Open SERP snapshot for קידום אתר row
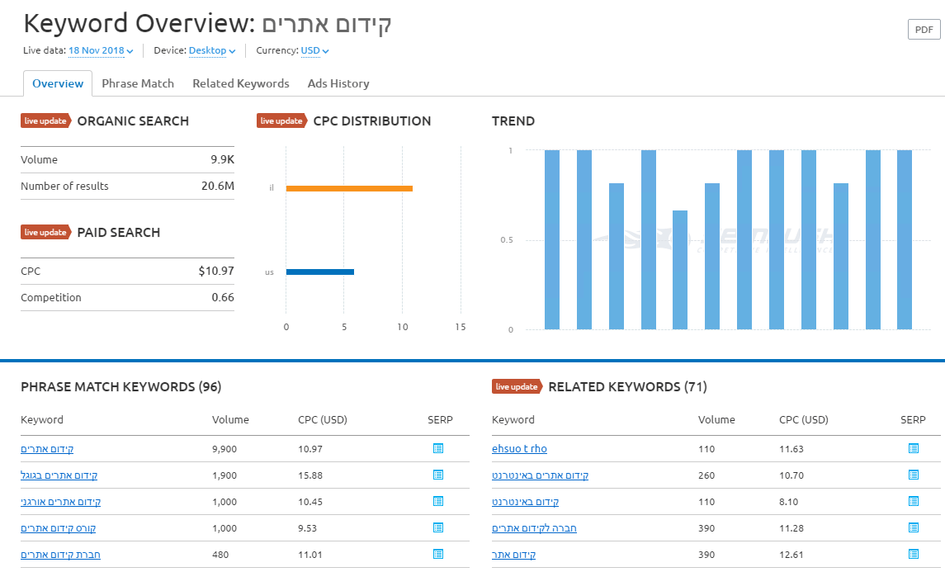 914,554
